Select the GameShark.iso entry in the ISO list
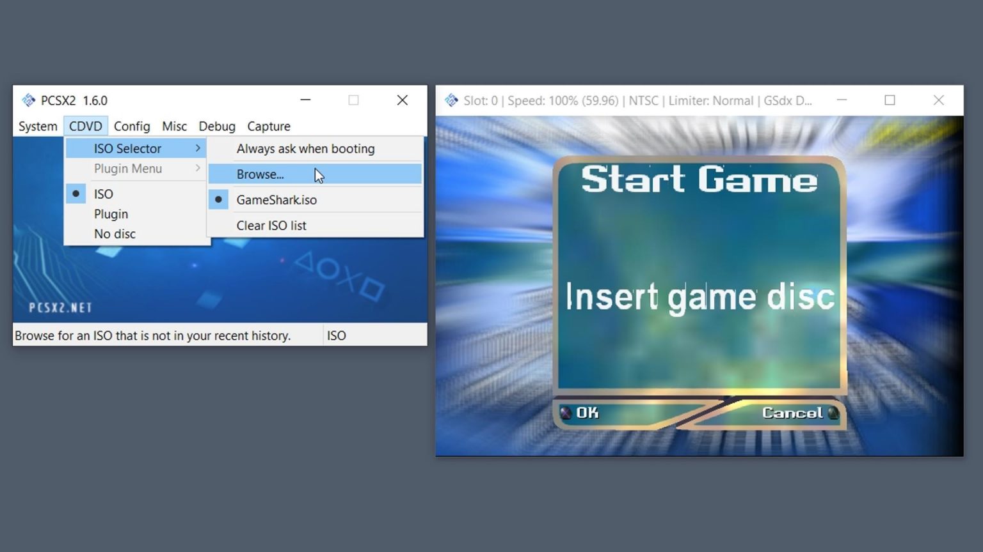Screen dimensions: 983x552 coord(276,199)
